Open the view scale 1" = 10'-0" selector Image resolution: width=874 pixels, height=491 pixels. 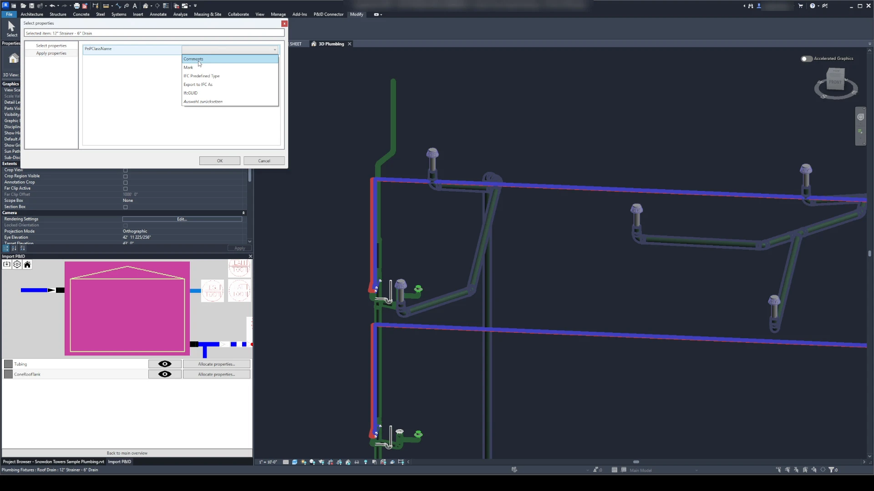268,462
